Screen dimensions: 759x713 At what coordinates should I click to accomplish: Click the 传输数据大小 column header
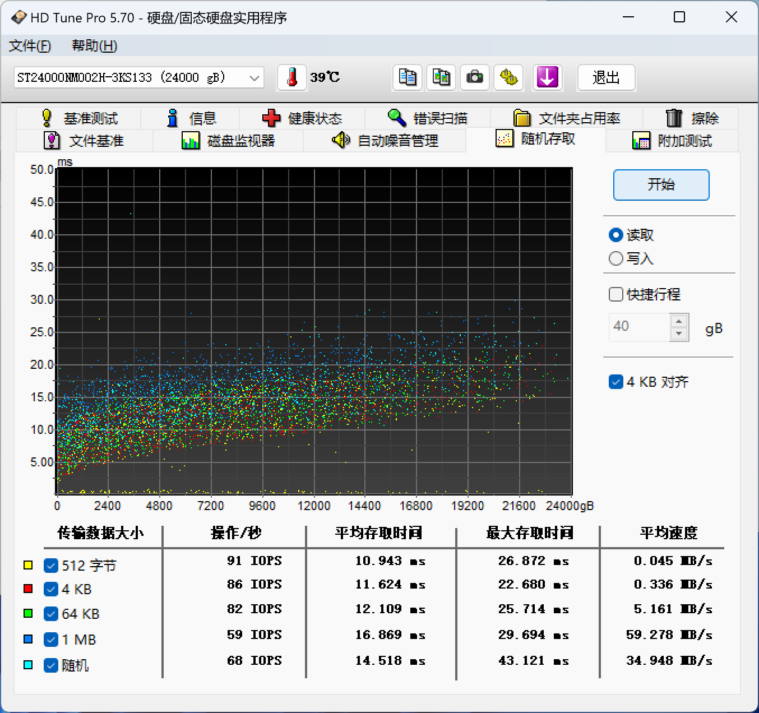pyautogui.click(x=101, y=533)
